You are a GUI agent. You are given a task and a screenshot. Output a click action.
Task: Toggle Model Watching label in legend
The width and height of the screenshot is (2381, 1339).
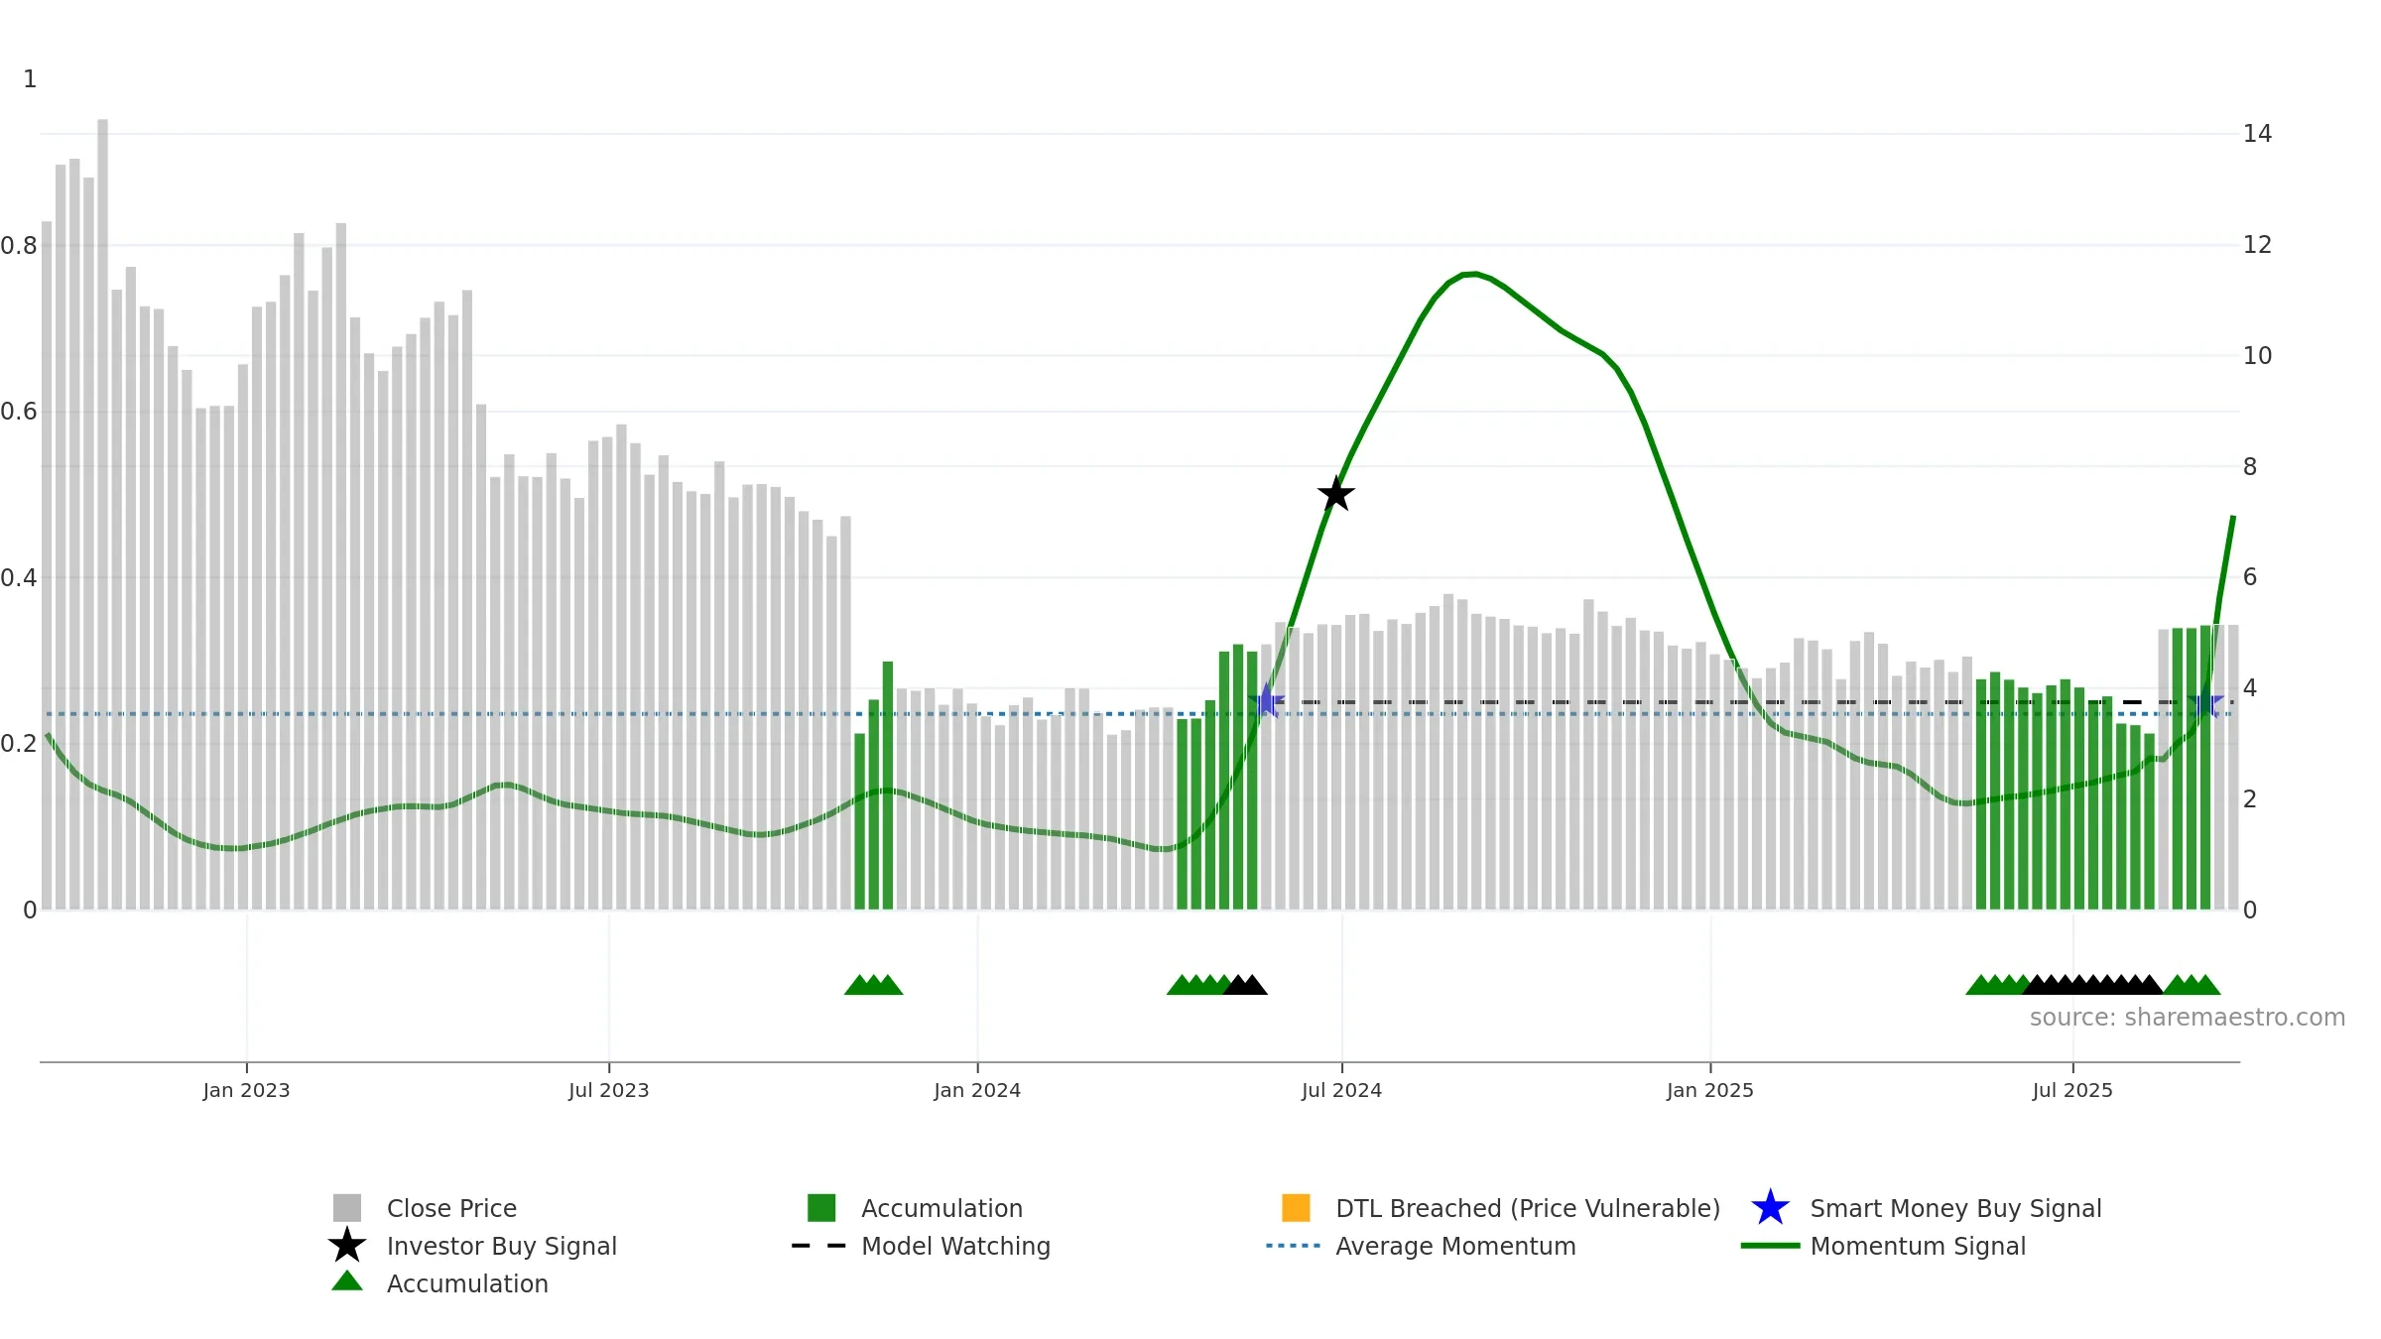(x=955, y=1247)
